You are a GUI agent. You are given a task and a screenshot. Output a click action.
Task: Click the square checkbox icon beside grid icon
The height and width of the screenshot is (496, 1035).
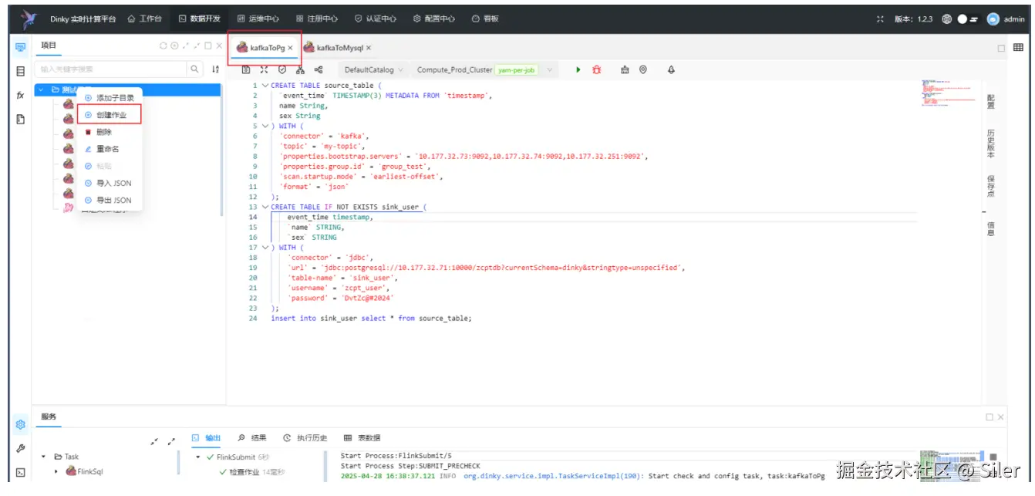(1001, 48)
